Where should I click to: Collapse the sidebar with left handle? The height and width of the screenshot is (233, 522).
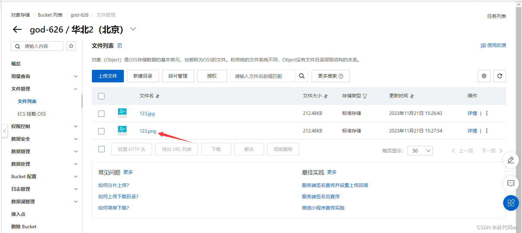pyautogui.click(x=4, y=131)
